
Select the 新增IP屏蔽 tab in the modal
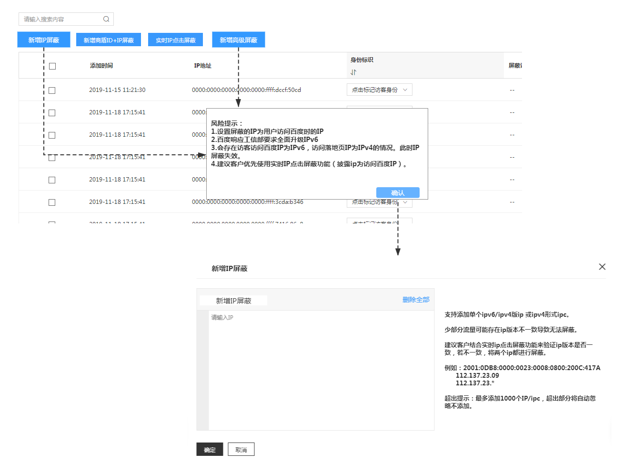(x=233, y=300)
